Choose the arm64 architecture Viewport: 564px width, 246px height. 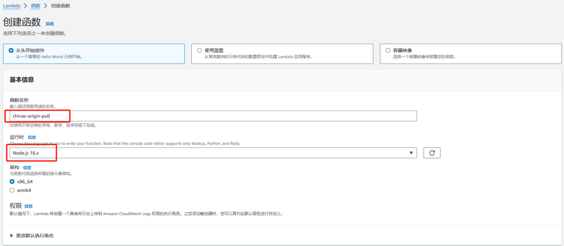point(12,190)
